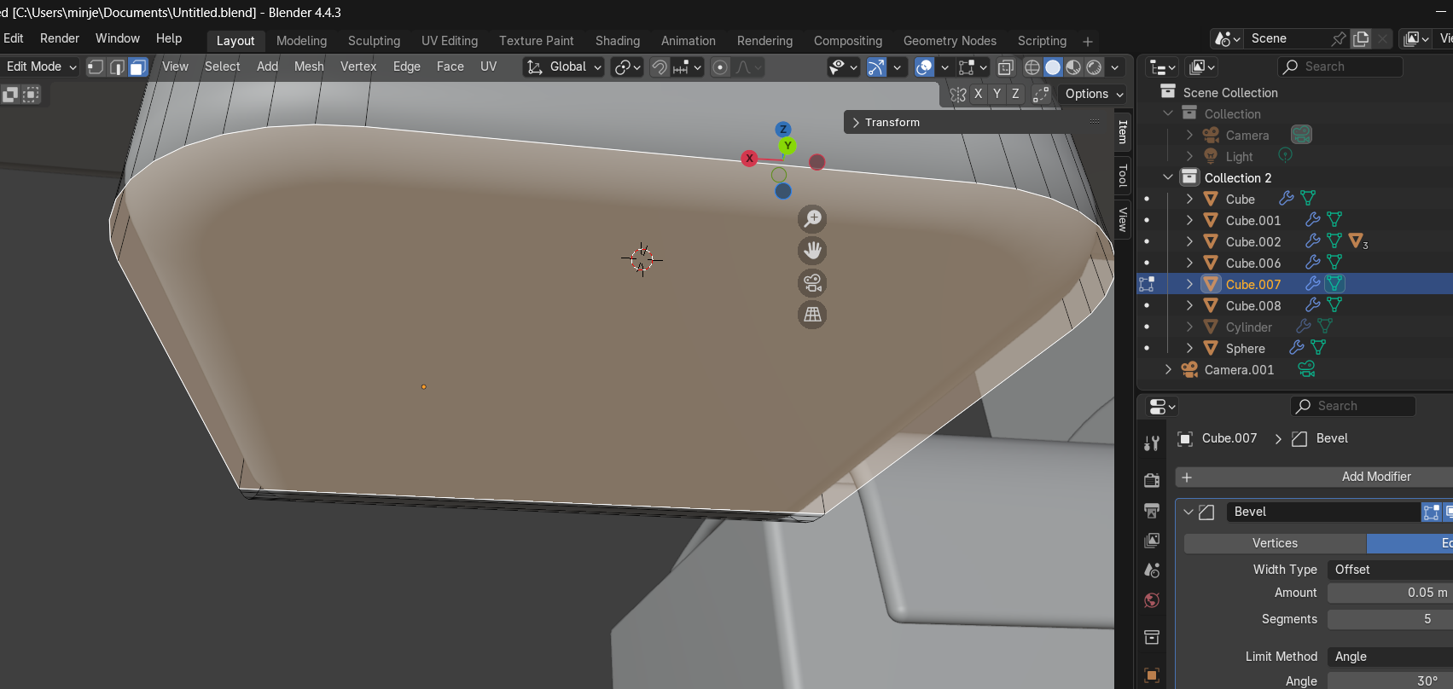Open the Render properties tab icon
Viewport: 1453px width, 689px height.
[1152, 480]
